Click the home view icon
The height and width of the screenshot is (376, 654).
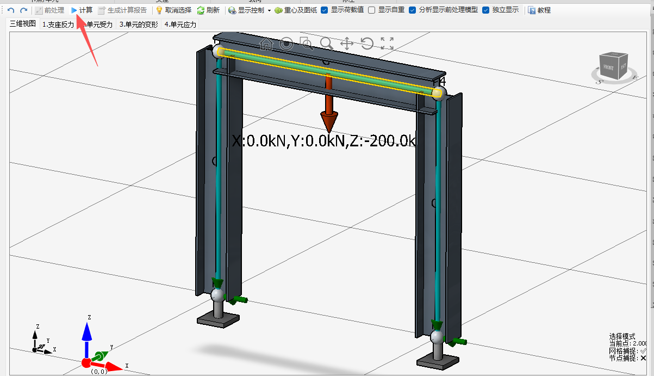coord(266,44)
